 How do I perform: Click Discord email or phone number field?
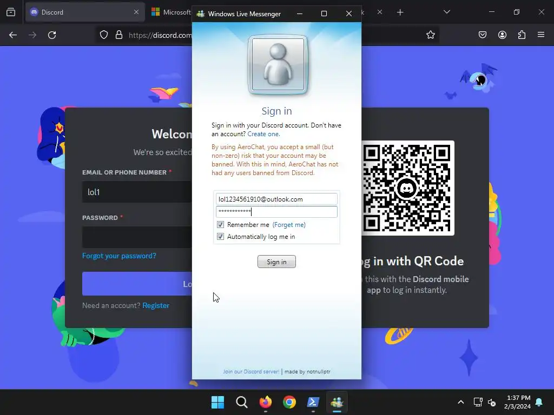click(137, 192)
